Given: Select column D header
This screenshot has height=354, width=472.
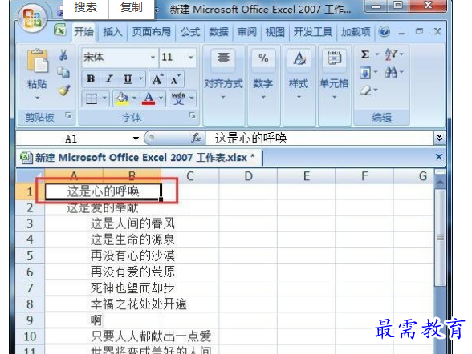Looking at the screenshot, I should point(248,176).
